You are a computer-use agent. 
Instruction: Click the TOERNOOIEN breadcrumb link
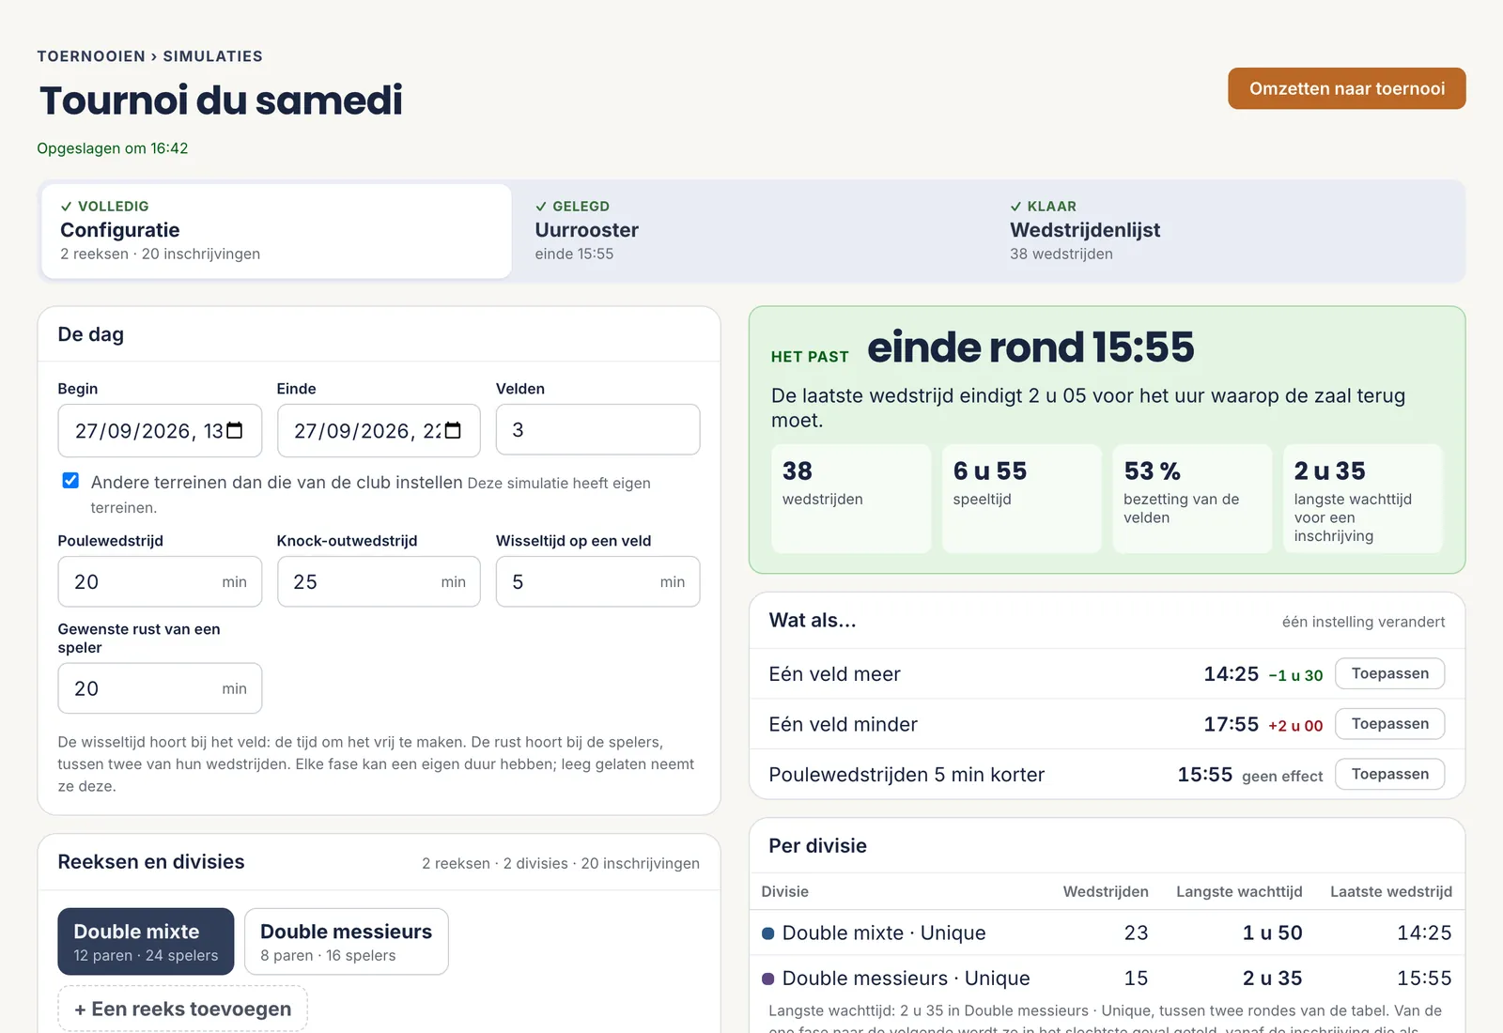pos(91,56)
